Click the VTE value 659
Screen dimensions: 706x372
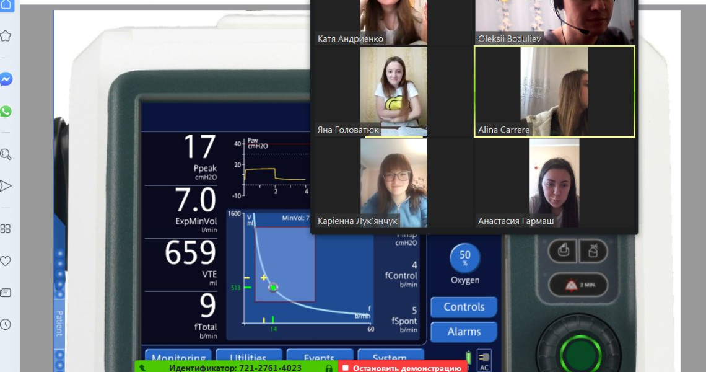[191, 252]
